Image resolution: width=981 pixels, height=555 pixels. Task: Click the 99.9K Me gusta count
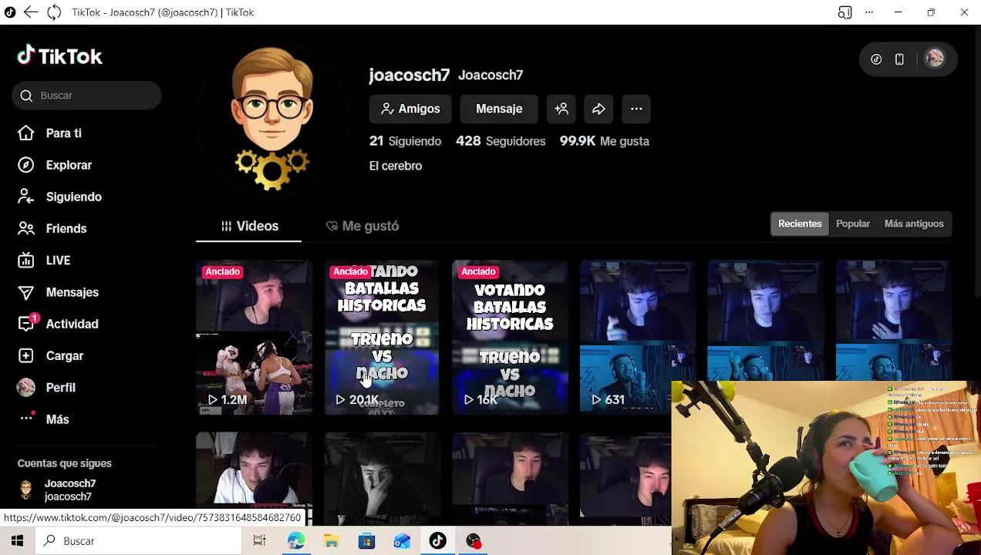coord(605,141)
